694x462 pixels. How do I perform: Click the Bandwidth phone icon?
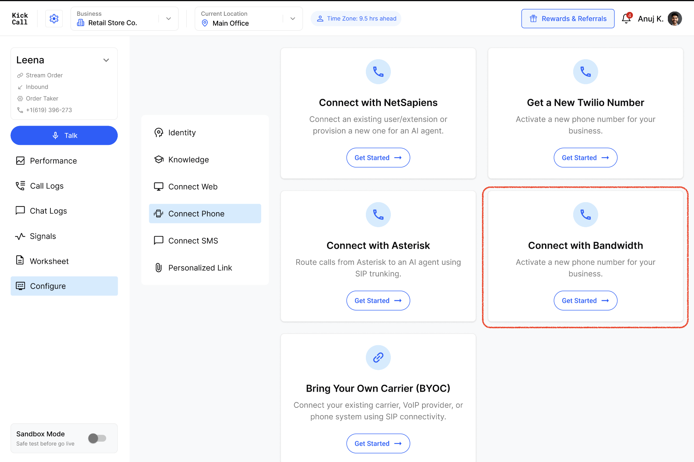pyautogui.click(x=586, y=214)
